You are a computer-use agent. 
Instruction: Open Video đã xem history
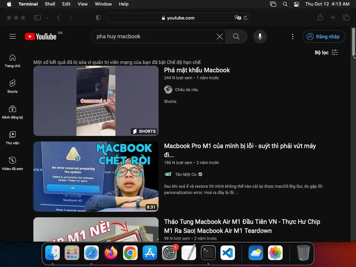(13, 164)
